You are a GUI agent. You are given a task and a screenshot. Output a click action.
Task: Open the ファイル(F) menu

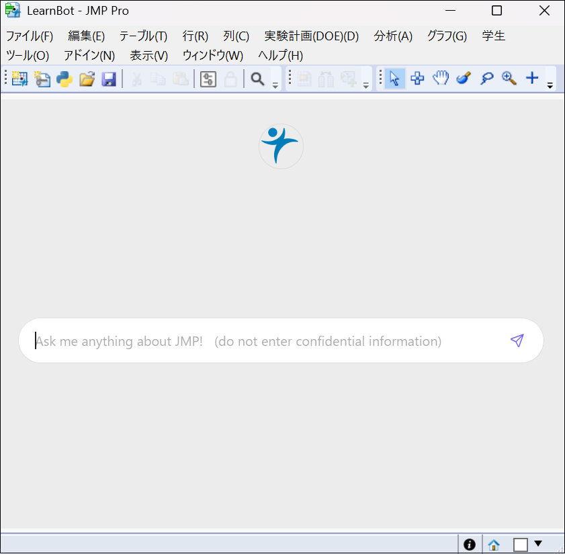click(x=30, y=36)
